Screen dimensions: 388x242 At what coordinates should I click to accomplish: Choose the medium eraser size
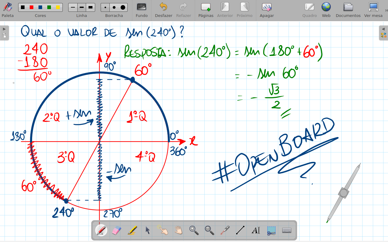pyautogui.click(x=114, y=7)
